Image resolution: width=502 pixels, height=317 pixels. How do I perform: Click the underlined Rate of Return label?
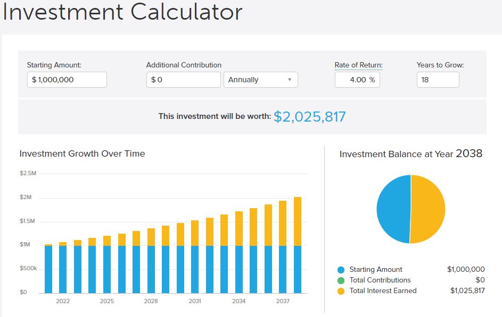coord(358,65)
